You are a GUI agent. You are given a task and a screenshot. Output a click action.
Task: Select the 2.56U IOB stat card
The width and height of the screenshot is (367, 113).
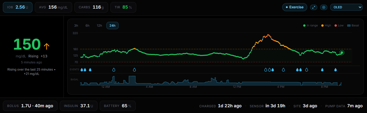(x=18, y=7)
